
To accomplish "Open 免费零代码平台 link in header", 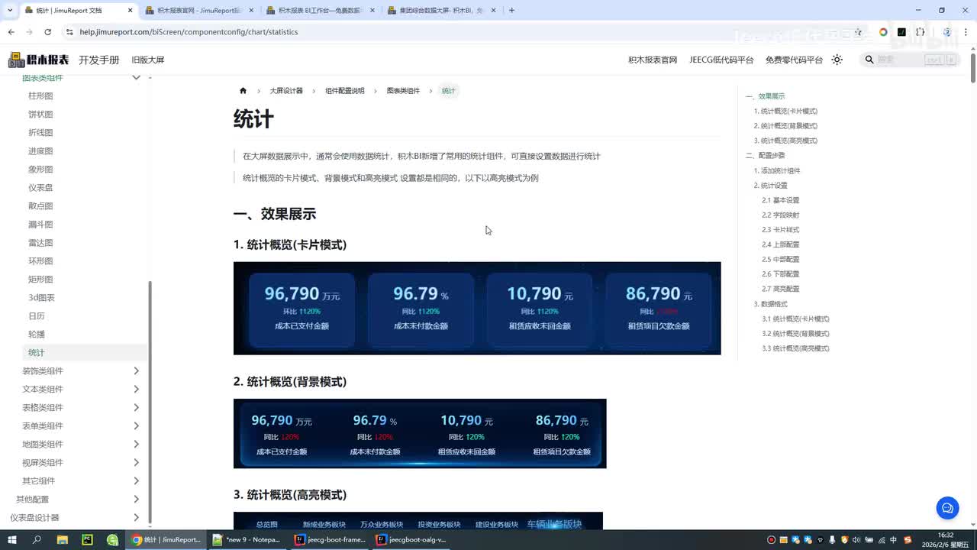I will 794,60.
